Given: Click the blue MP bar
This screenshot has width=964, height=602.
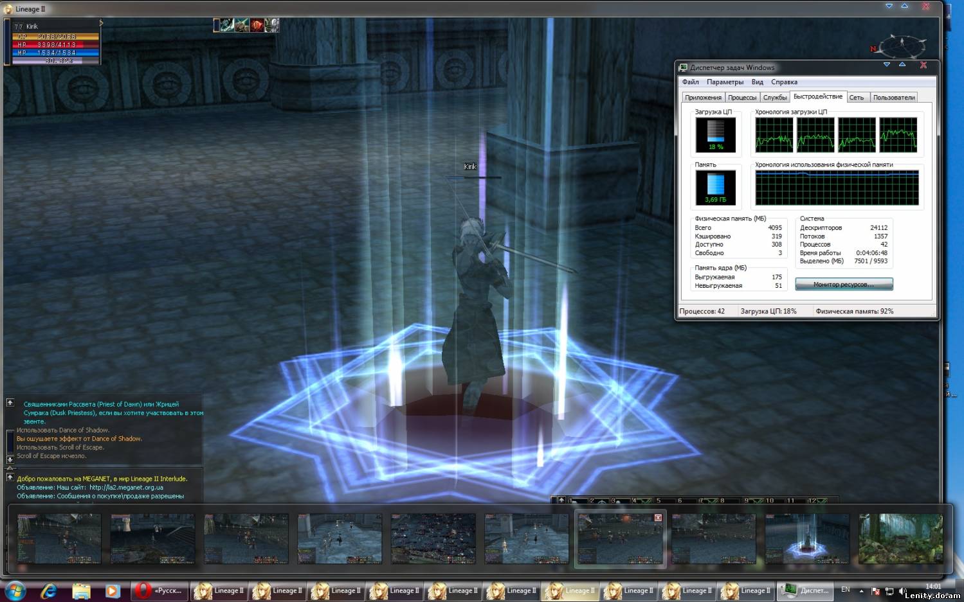Looking at the screenshot, I should tap(56, 53).
